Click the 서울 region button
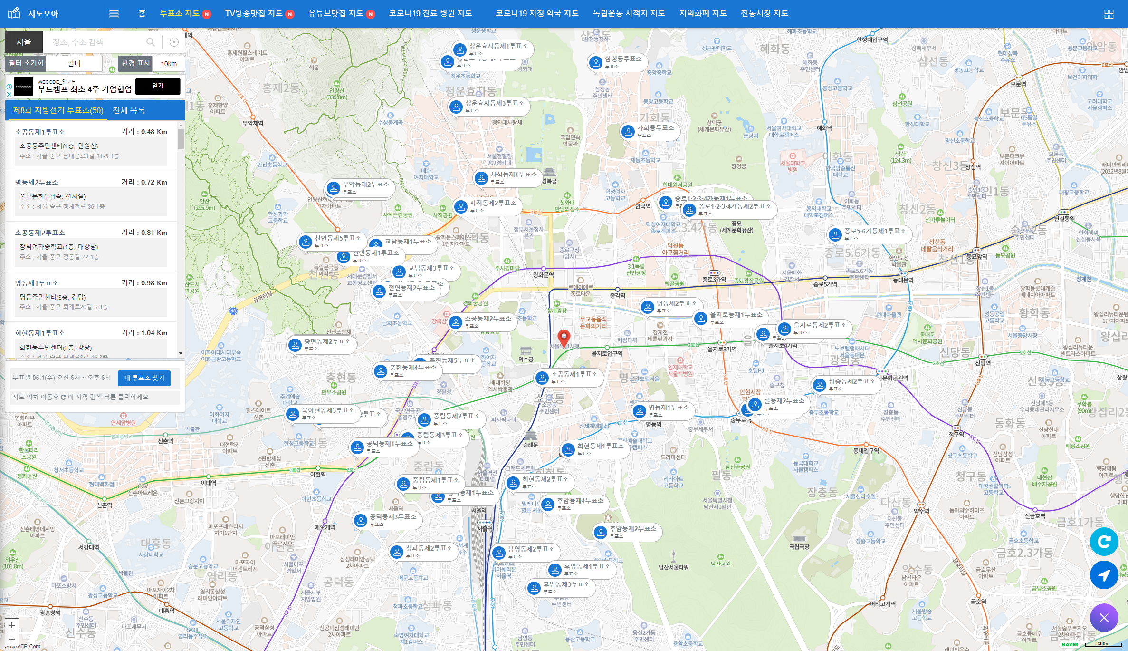1128x651 pixels. click(24, 42)
